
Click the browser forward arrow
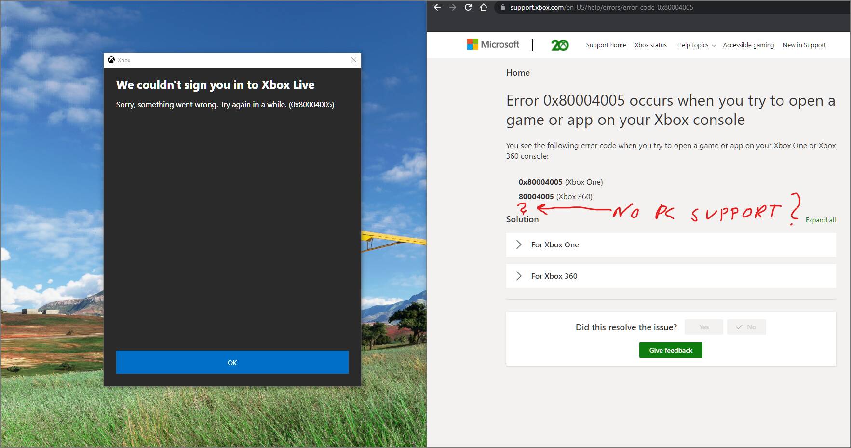[x=453, y=7]
